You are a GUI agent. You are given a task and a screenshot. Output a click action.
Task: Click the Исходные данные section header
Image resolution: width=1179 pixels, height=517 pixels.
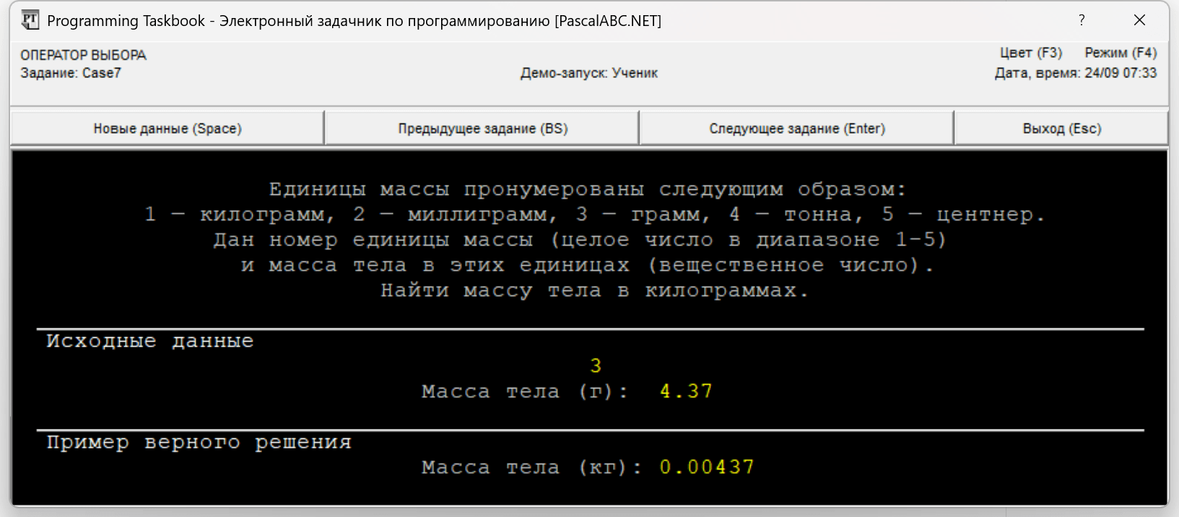(150, 341)
